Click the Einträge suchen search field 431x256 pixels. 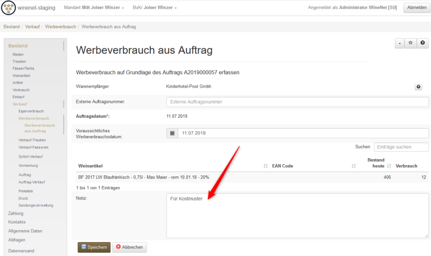(401, 147)
